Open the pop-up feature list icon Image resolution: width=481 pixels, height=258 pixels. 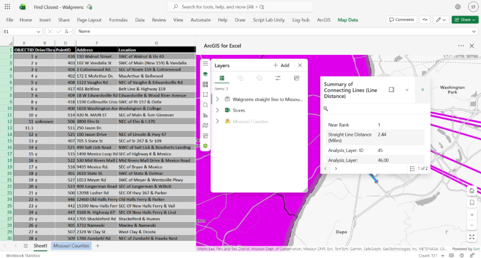point(413,168)
